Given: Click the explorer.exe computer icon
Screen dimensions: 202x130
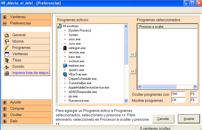Looking at the screenshot, I should click(x=65, y=66).
